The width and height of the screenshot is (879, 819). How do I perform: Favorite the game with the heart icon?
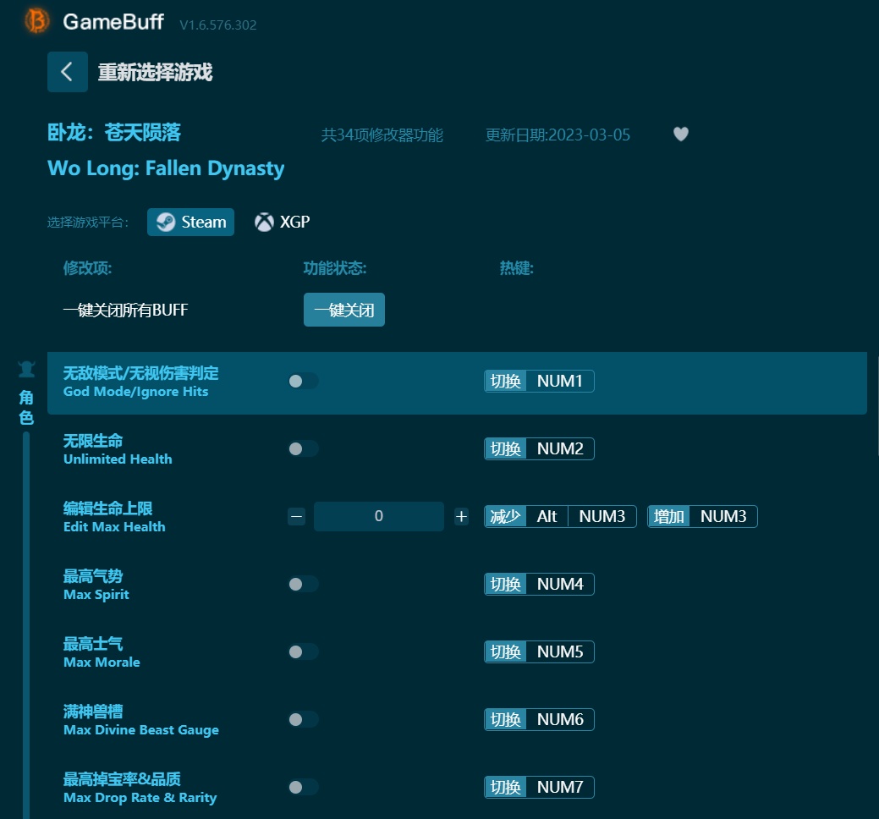pos(680,134)
